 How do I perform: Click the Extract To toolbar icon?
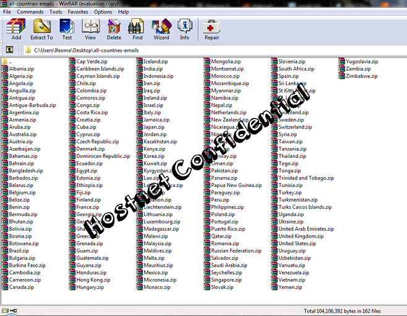point(41,29)
